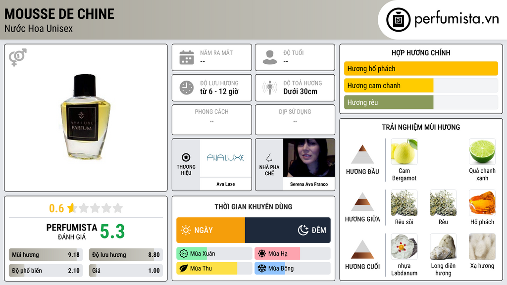
Task: Click the leaf icon beside Mùa Thu
Action: click(184, 268)
